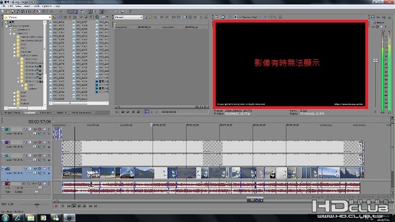Expand the My Computer tree node
395x222 pixels.
tap(7, 26)
